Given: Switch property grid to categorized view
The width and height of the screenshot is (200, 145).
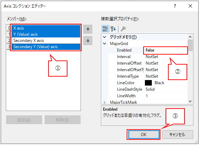Looking at the screenshot, I should (105, 29).
